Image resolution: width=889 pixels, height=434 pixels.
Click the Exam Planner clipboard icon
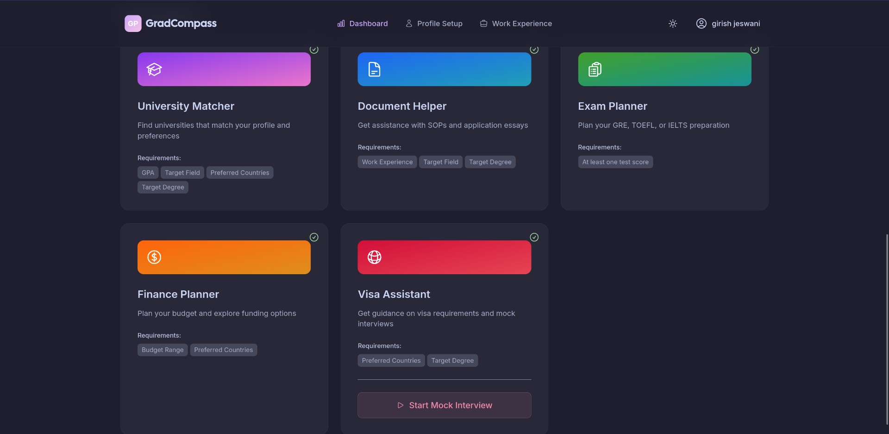pyautogui.click(x=595, y=69)
